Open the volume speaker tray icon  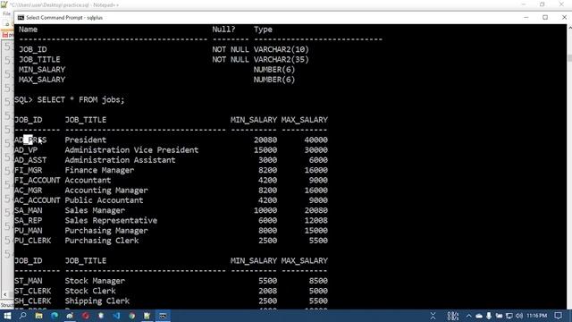point(519,316)
